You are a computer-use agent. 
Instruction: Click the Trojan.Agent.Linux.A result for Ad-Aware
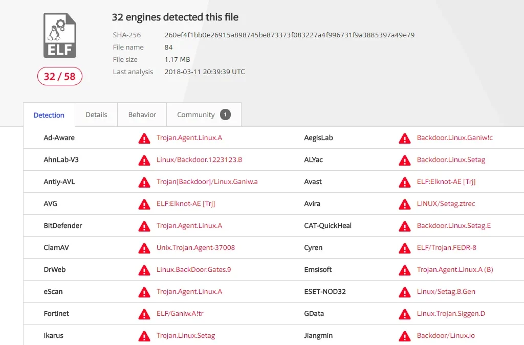click(x=189, y=138)
